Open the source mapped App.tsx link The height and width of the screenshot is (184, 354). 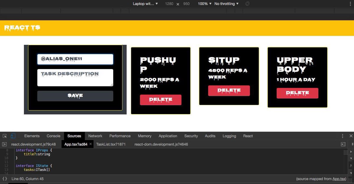pos(338,179)
